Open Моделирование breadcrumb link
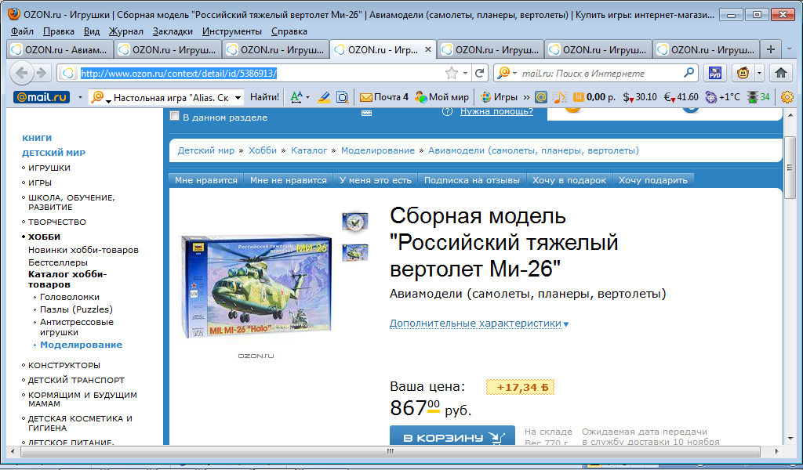803x470 pixels. pyautogui.click(x=378, y=150)
